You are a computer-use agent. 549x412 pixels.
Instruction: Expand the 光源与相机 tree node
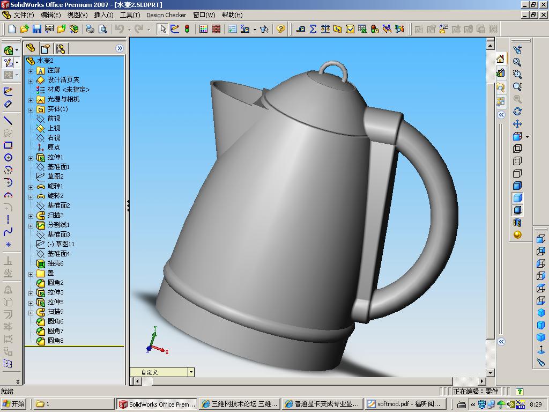(x=31, y=100)
